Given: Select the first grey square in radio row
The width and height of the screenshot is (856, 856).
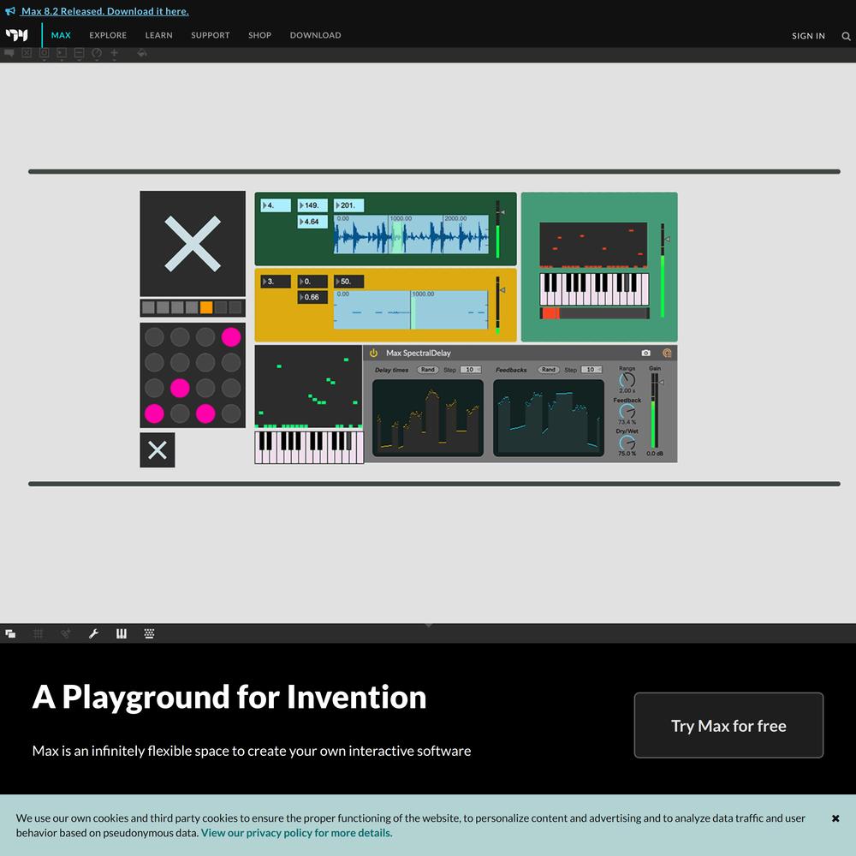Looking at the screenshot, I should click(148, 307).
